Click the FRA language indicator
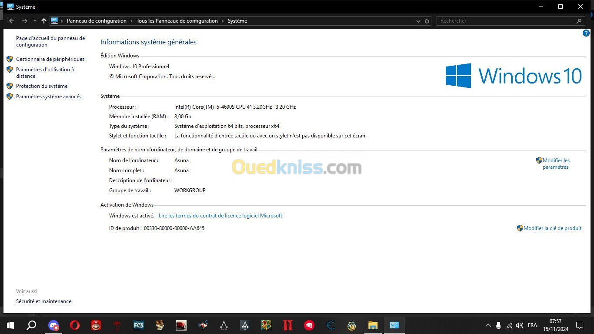 click(532, 325)
